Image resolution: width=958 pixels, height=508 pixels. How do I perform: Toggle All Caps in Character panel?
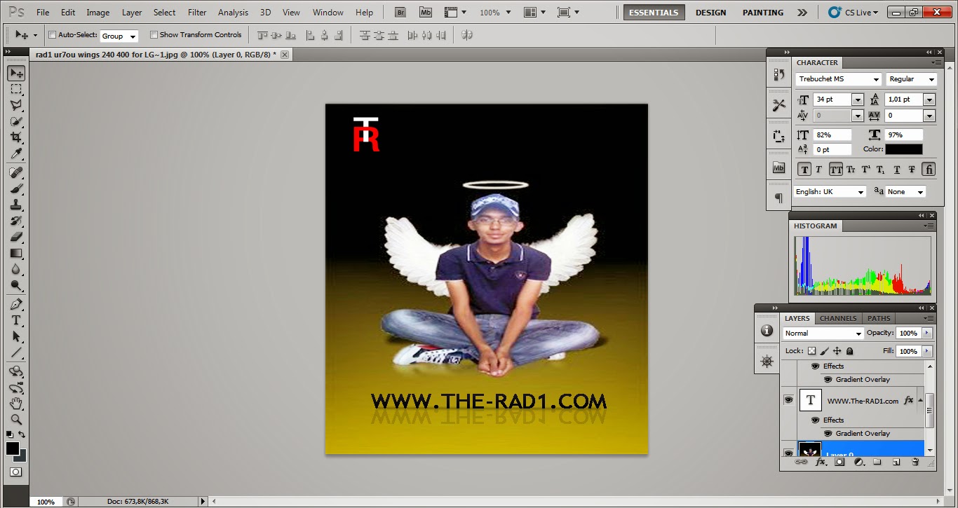(836, 170)
